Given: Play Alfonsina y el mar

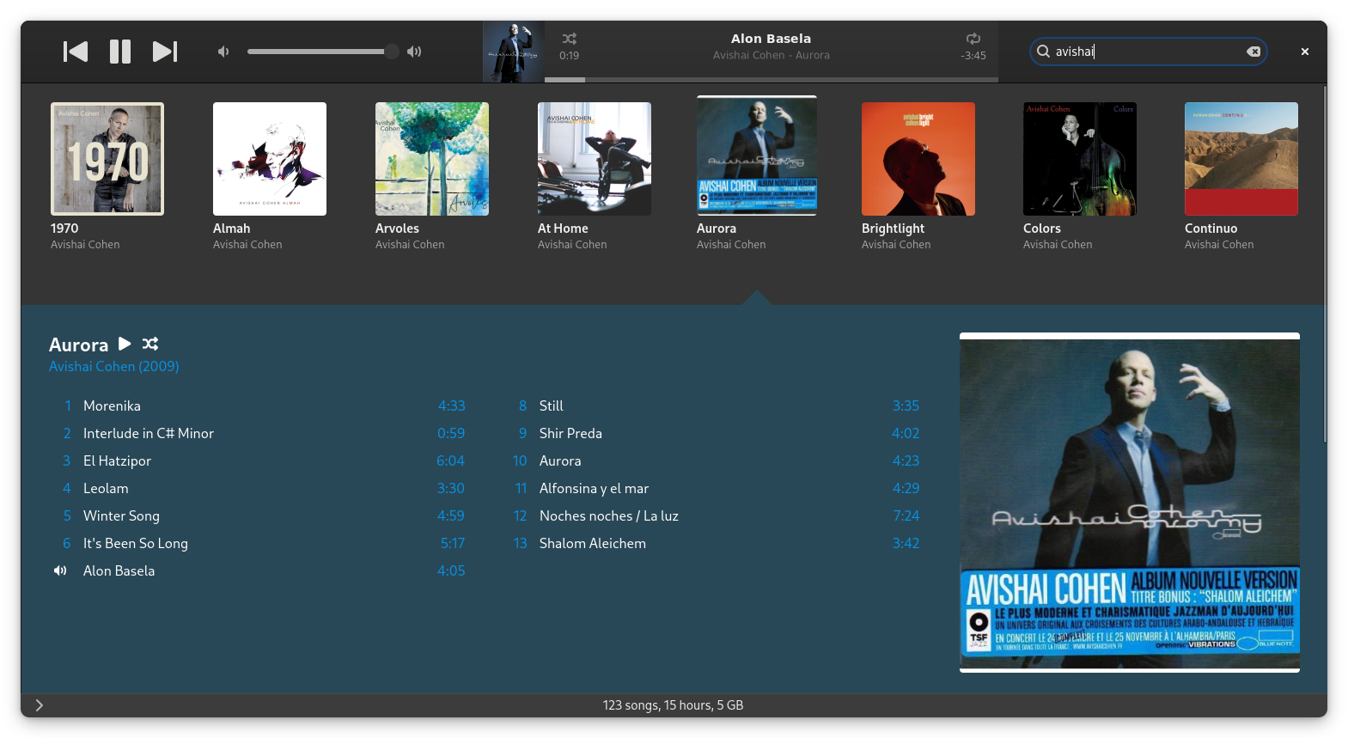Looking at the screenshot, I should click(714, 488).
